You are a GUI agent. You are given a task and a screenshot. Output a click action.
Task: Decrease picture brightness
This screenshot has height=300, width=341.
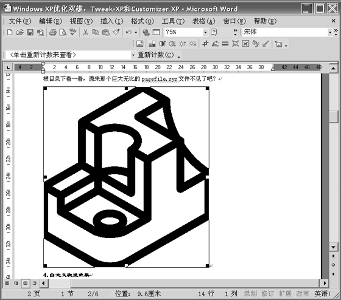(x=192, y=44)
